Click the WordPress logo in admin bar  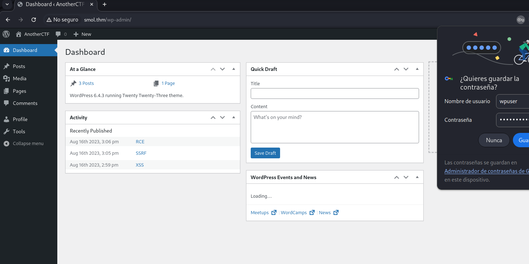pos(6,34)
